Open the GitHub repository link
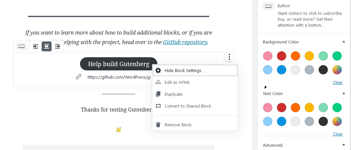 click(x=185, y=42)
